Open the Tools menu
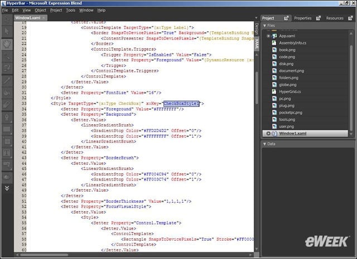The image size is (357, 259). pos(71,10)
